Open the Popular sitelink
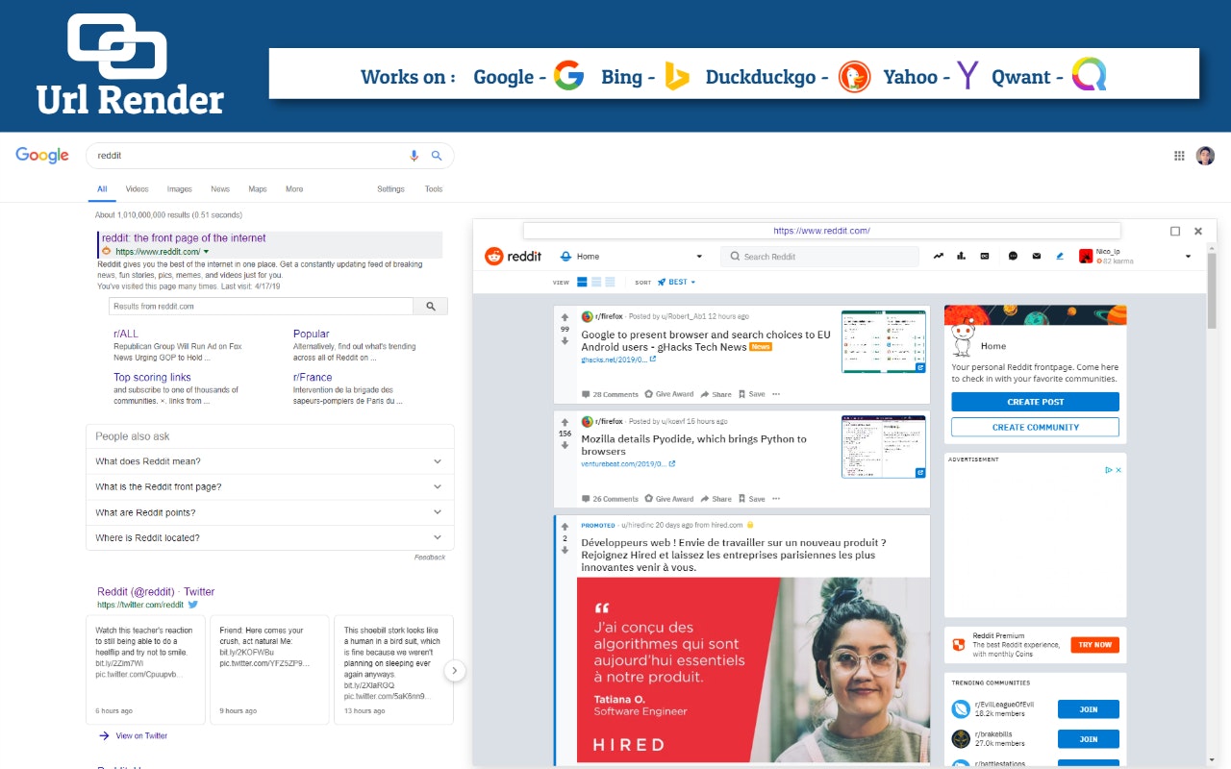The image size is (1231, 769). [312, 334]
